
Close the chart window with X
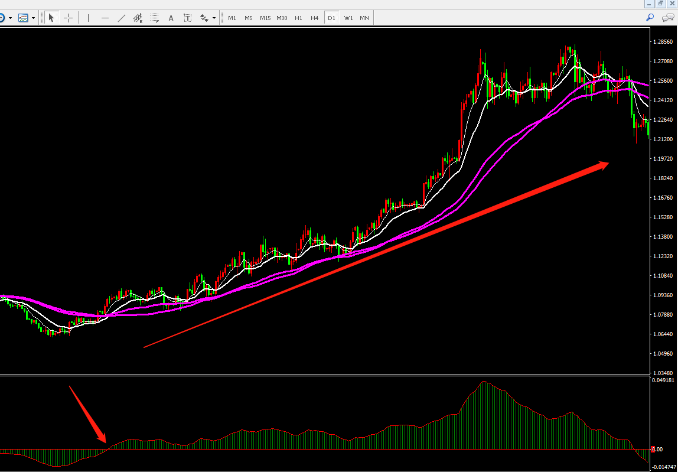point(672,4)
